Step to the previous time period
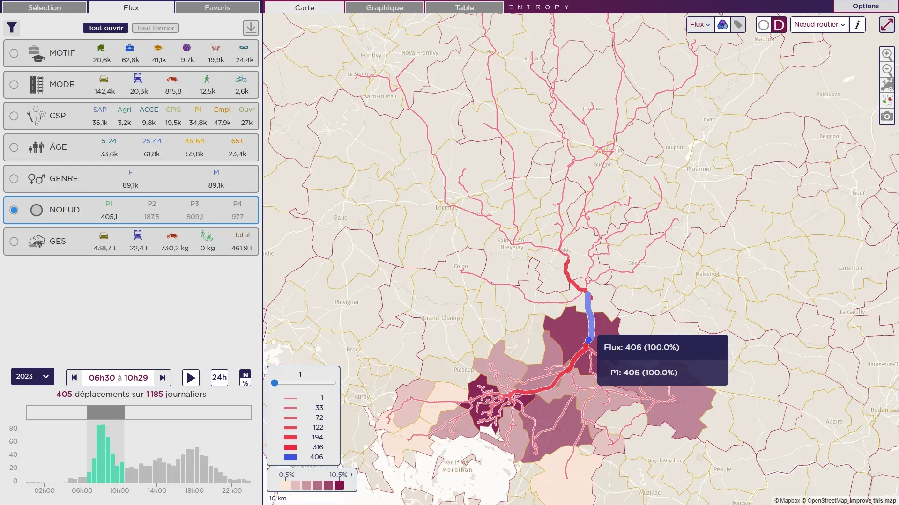The height and width of the screenshot is (505, 899). [74, 378]
